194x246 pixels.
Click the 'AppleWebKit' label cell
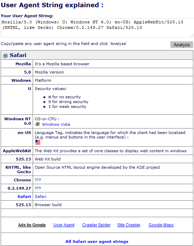pyautogui.click(x=17, y=151)
